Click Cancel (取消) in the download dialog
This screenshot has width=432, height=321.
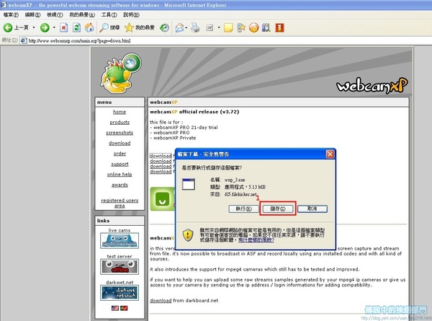[312, 208]
